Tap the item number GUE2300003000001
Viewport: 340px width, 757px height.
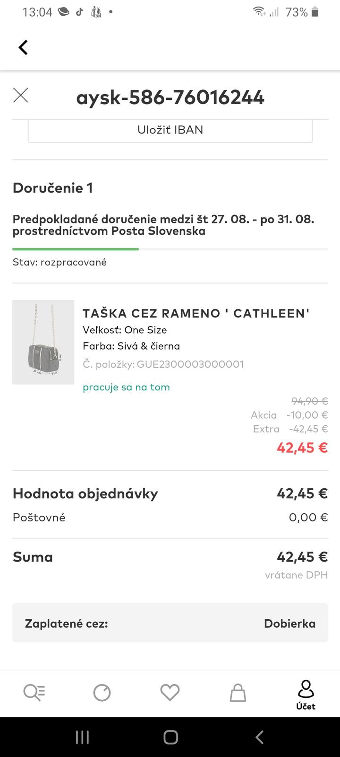(x=190, y=364)
